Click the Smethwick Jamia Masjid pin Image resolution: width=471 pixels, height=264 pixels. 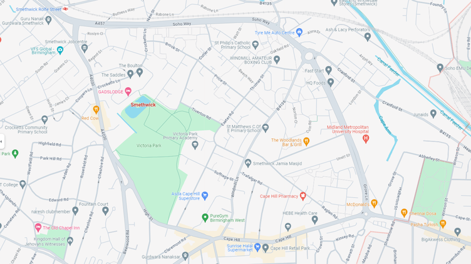tap(248, 163)
